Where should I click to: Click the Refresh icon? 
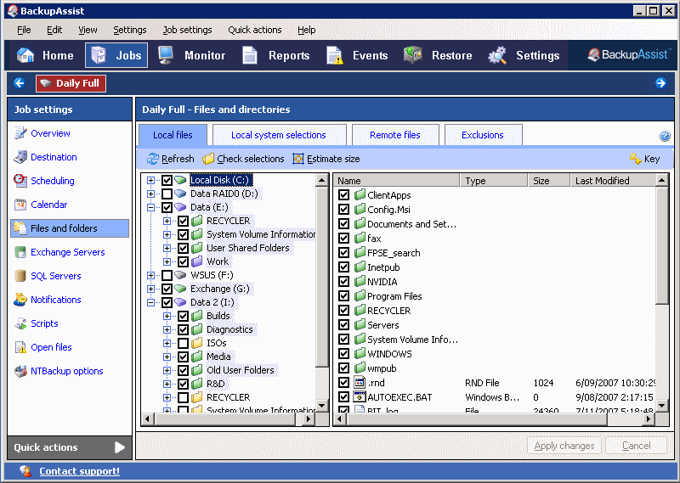(153, 159)
